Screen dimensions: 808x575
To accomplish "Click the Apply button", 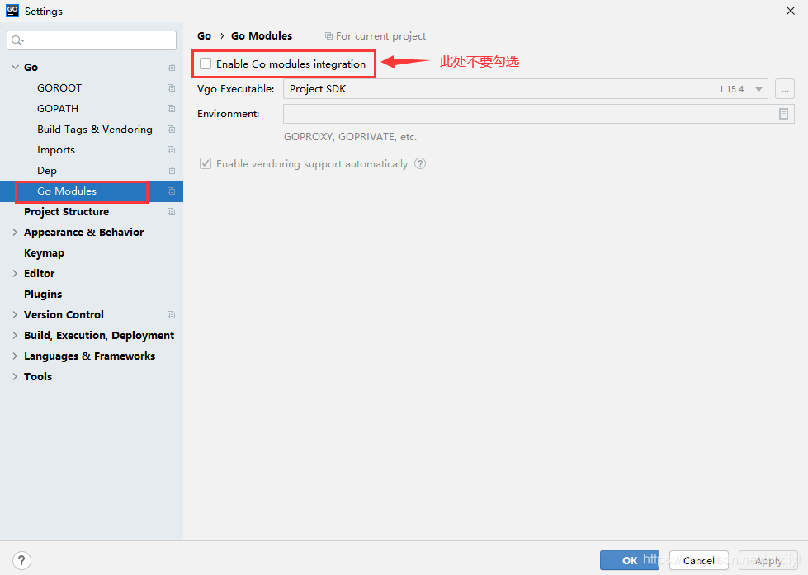I will (x=768, y=560).
